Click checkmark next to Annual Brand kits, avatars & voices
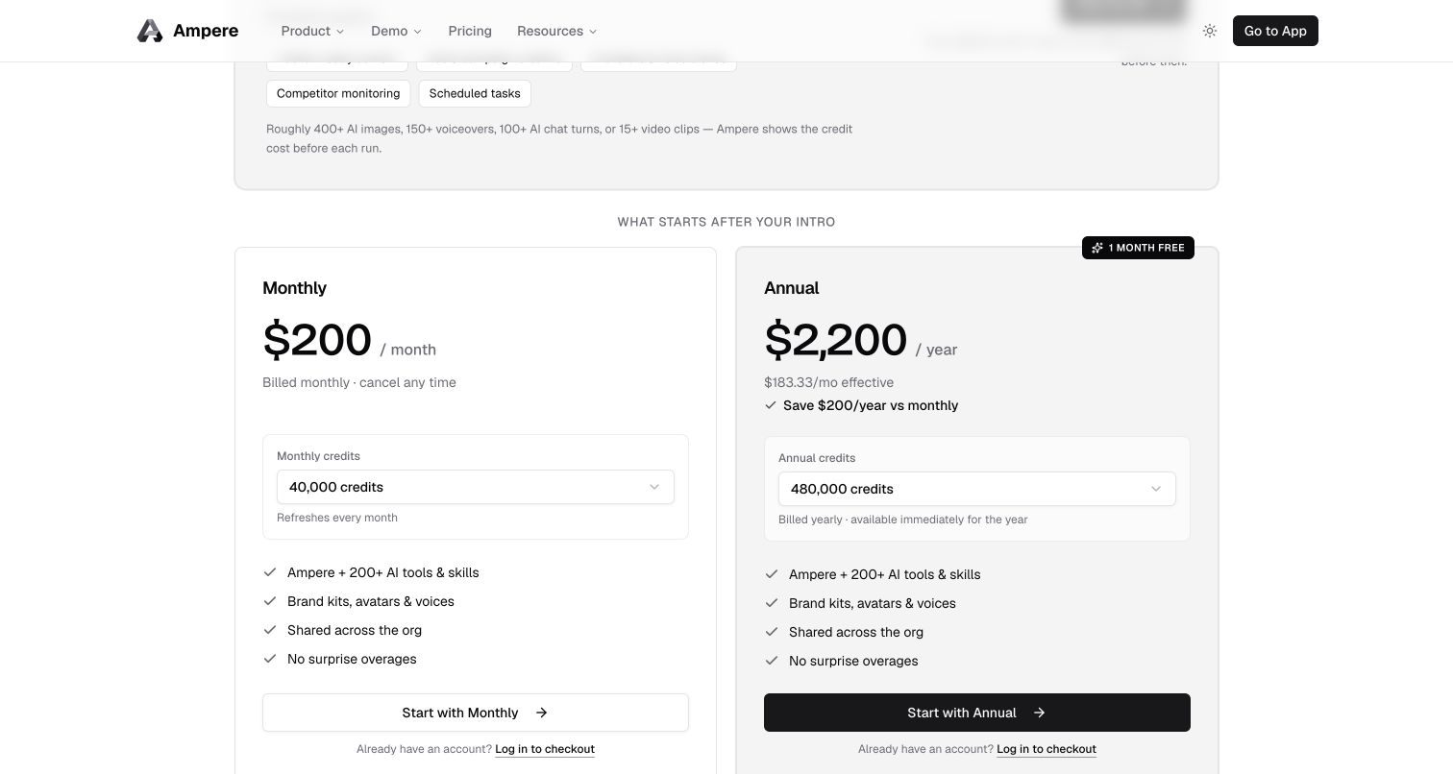This screenshot has height=774, width=1453. (x=771, y=603)
